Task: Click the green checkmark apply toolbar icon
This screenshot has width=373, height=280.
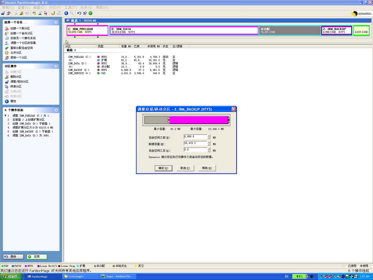Action: coord(90,13)
